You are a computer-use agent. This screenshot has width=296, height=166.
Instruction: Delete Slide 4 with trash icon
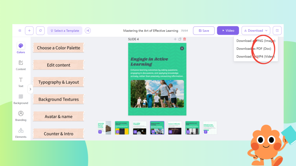185,39
